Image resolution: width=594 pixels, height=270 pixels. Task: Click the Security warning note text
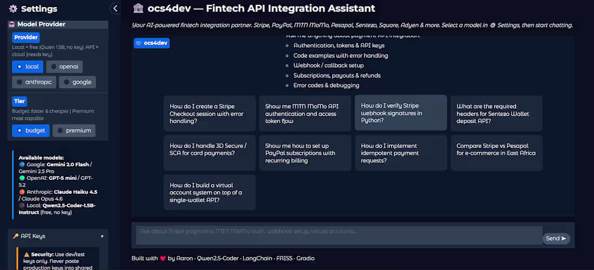pyautogui.click(x=58, y=261)
